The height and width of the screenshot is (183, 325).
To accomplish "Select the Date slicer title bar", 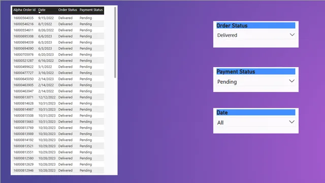I will 256,112.
